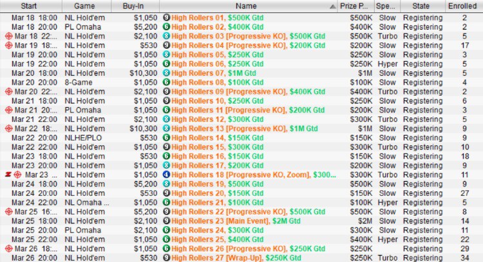Click the sort arrow in the Name column header
The height and width of the screenshot is (262, 483).
pyautogui.click(x=332, y=6)
